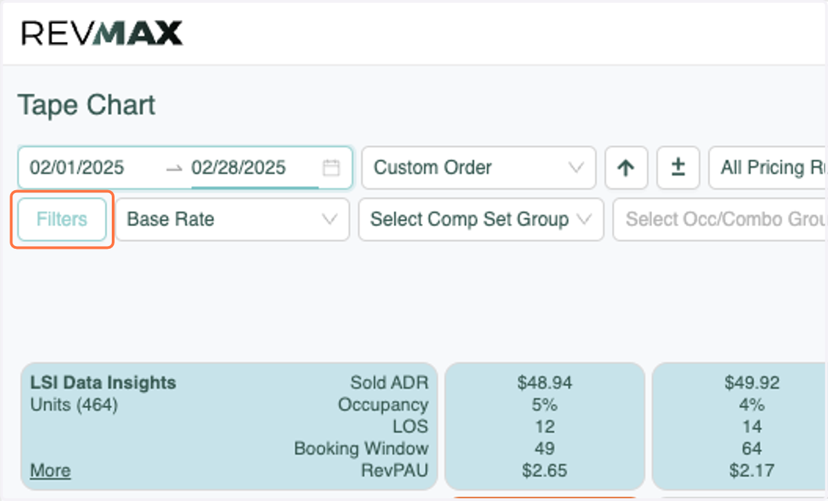Click the LSI Data Insights title
Viewport: 828px width, 501px height.
(x=103, y=382)
